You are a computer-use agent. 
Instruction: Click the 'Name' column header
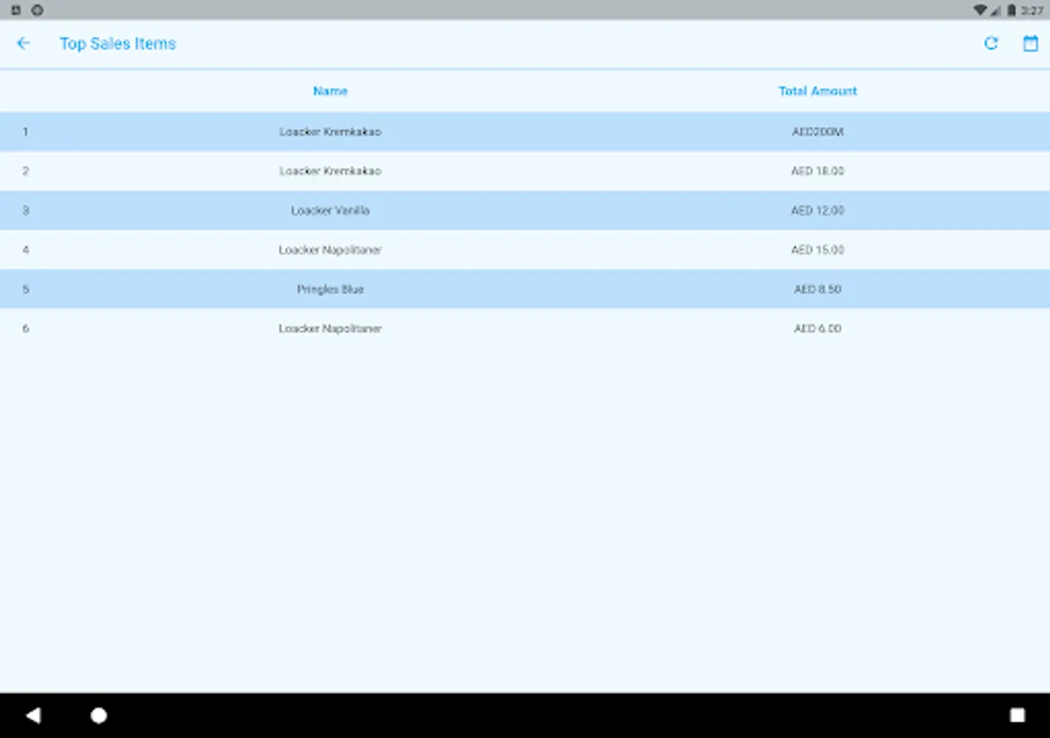pyautogui.click(x=330, y=91)
